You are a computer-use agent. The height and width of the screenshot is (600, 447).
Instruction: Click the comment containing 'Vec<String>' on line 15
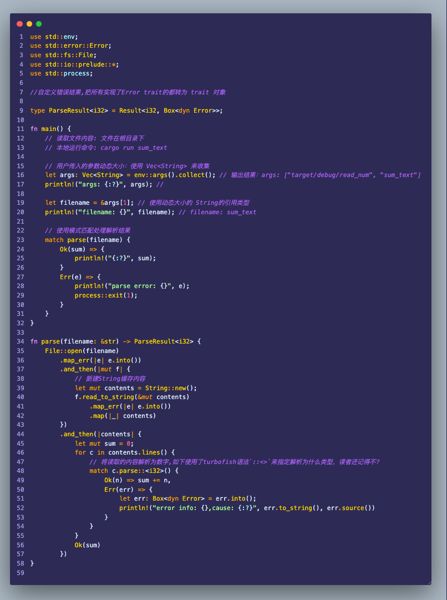click(127, 166)
